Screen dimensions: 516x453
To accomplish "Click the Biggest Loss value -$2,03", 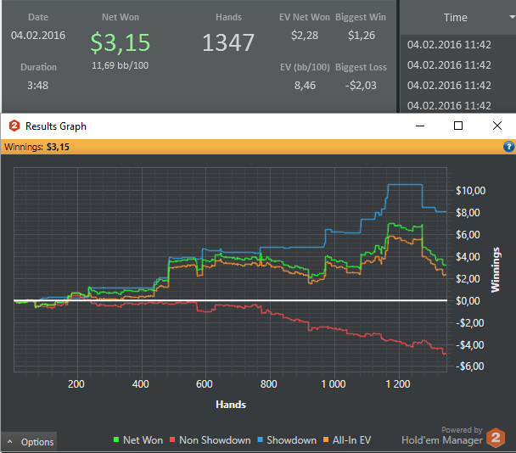I will pos(361,86).
